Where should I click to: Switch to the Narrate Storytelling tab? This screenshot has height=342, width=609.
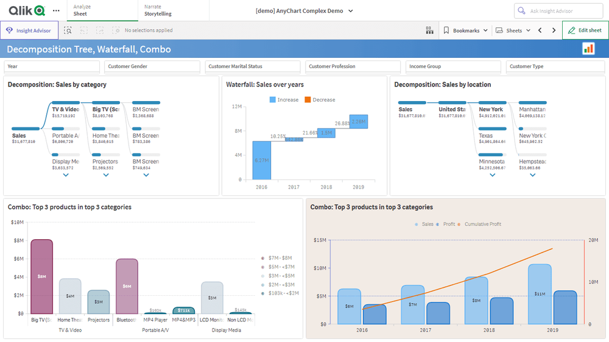coord(158,10)
